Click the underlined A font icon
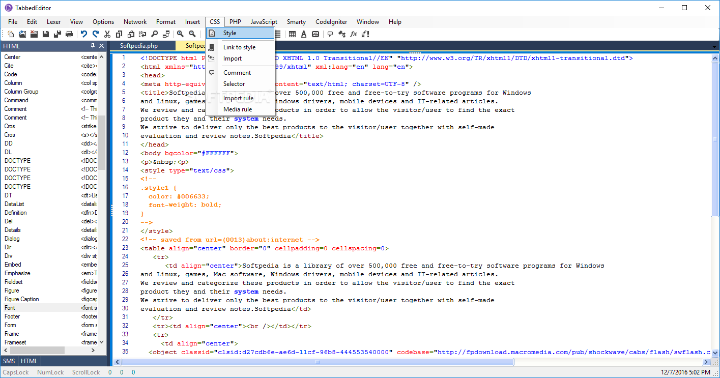 tap(304, 34)
